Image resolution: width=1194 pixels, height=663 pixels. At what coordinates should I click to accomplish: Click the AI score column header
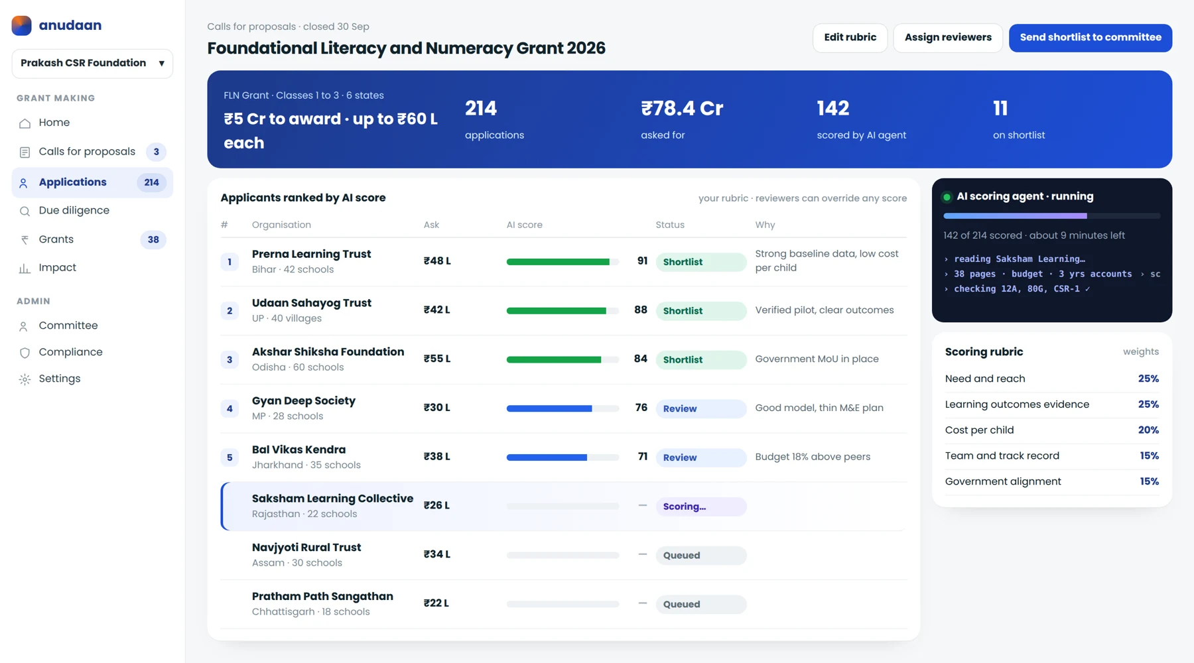click(x=524, y=225)
